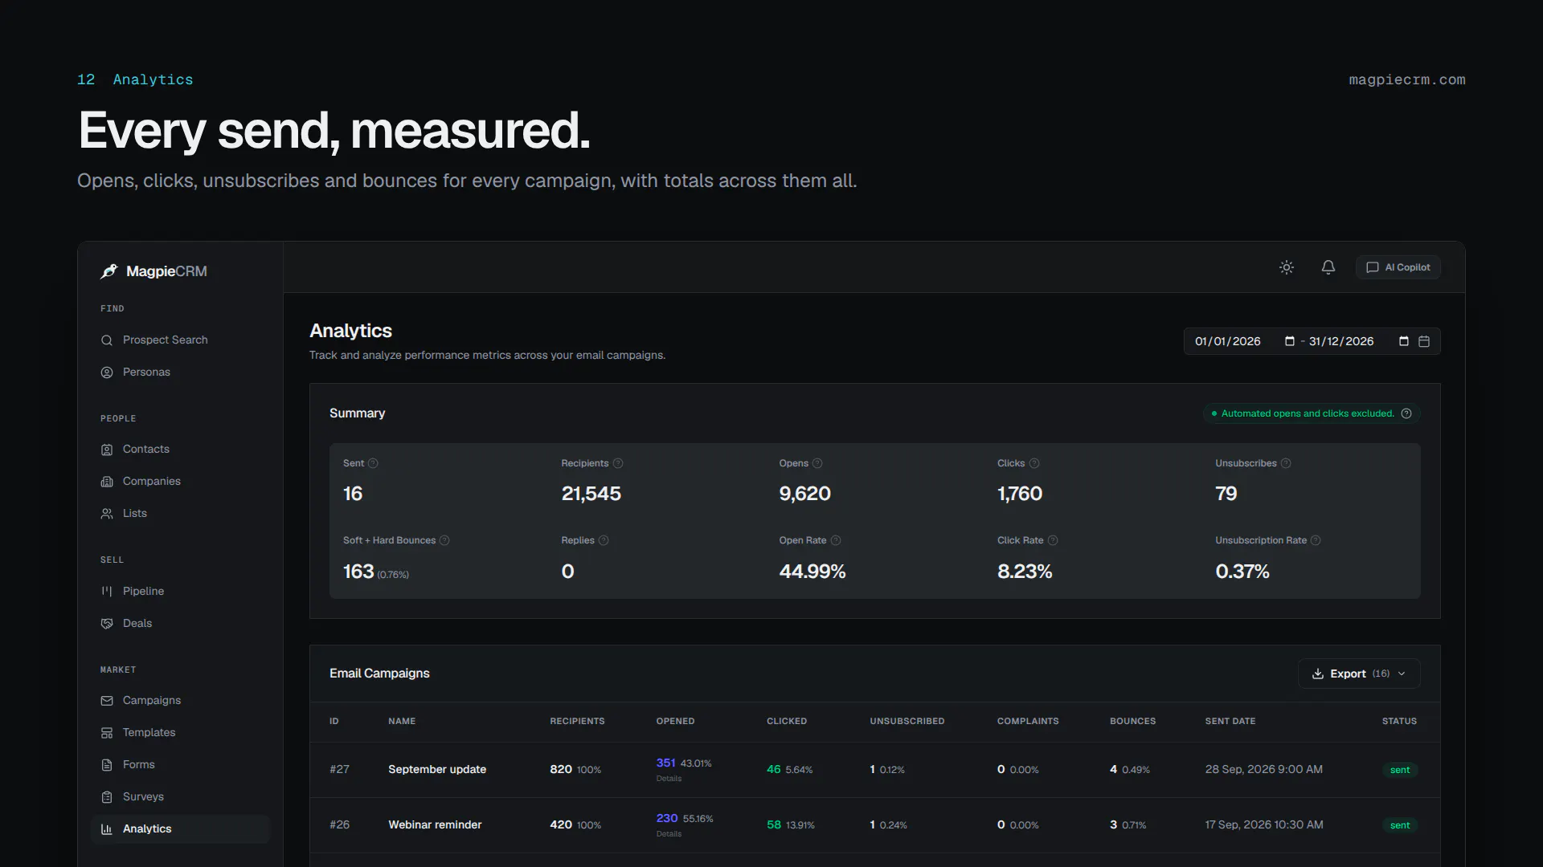Open date range calendar icon
Viewport: 1543px width, 867px height.
1424,341
